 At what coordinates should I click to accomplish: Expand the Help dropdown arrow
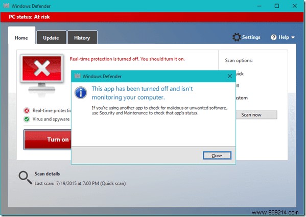coord(293,37)
